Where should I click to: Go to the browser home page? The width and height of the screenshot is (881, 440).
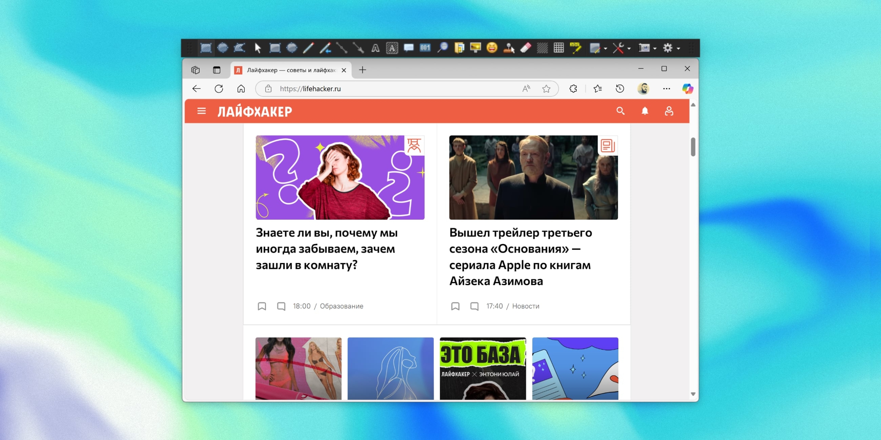(241, 89)
